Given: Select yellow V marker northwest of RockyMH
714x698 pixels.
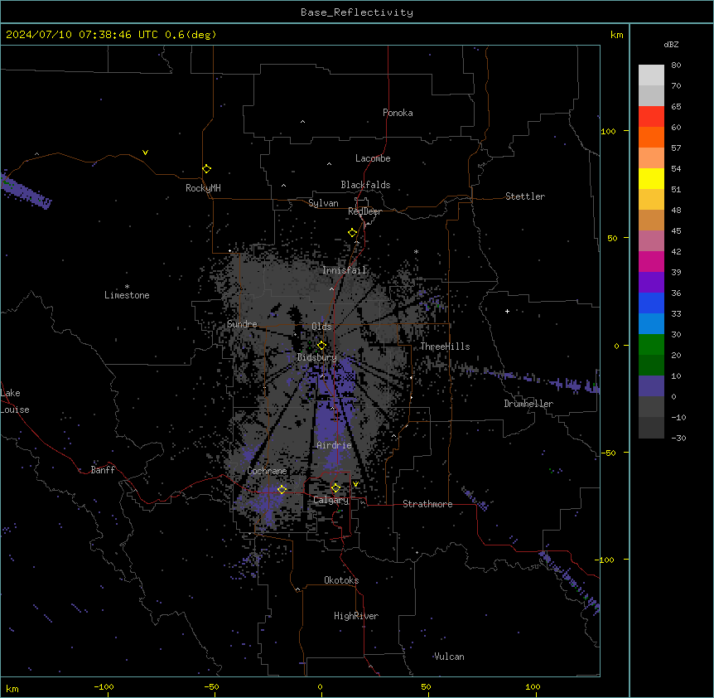Looking at the screenshot, I should pos(145,153).
